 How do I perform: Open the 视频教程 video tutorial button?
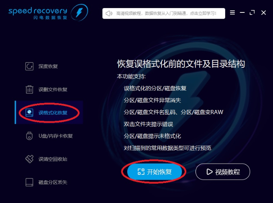point(223,172)
